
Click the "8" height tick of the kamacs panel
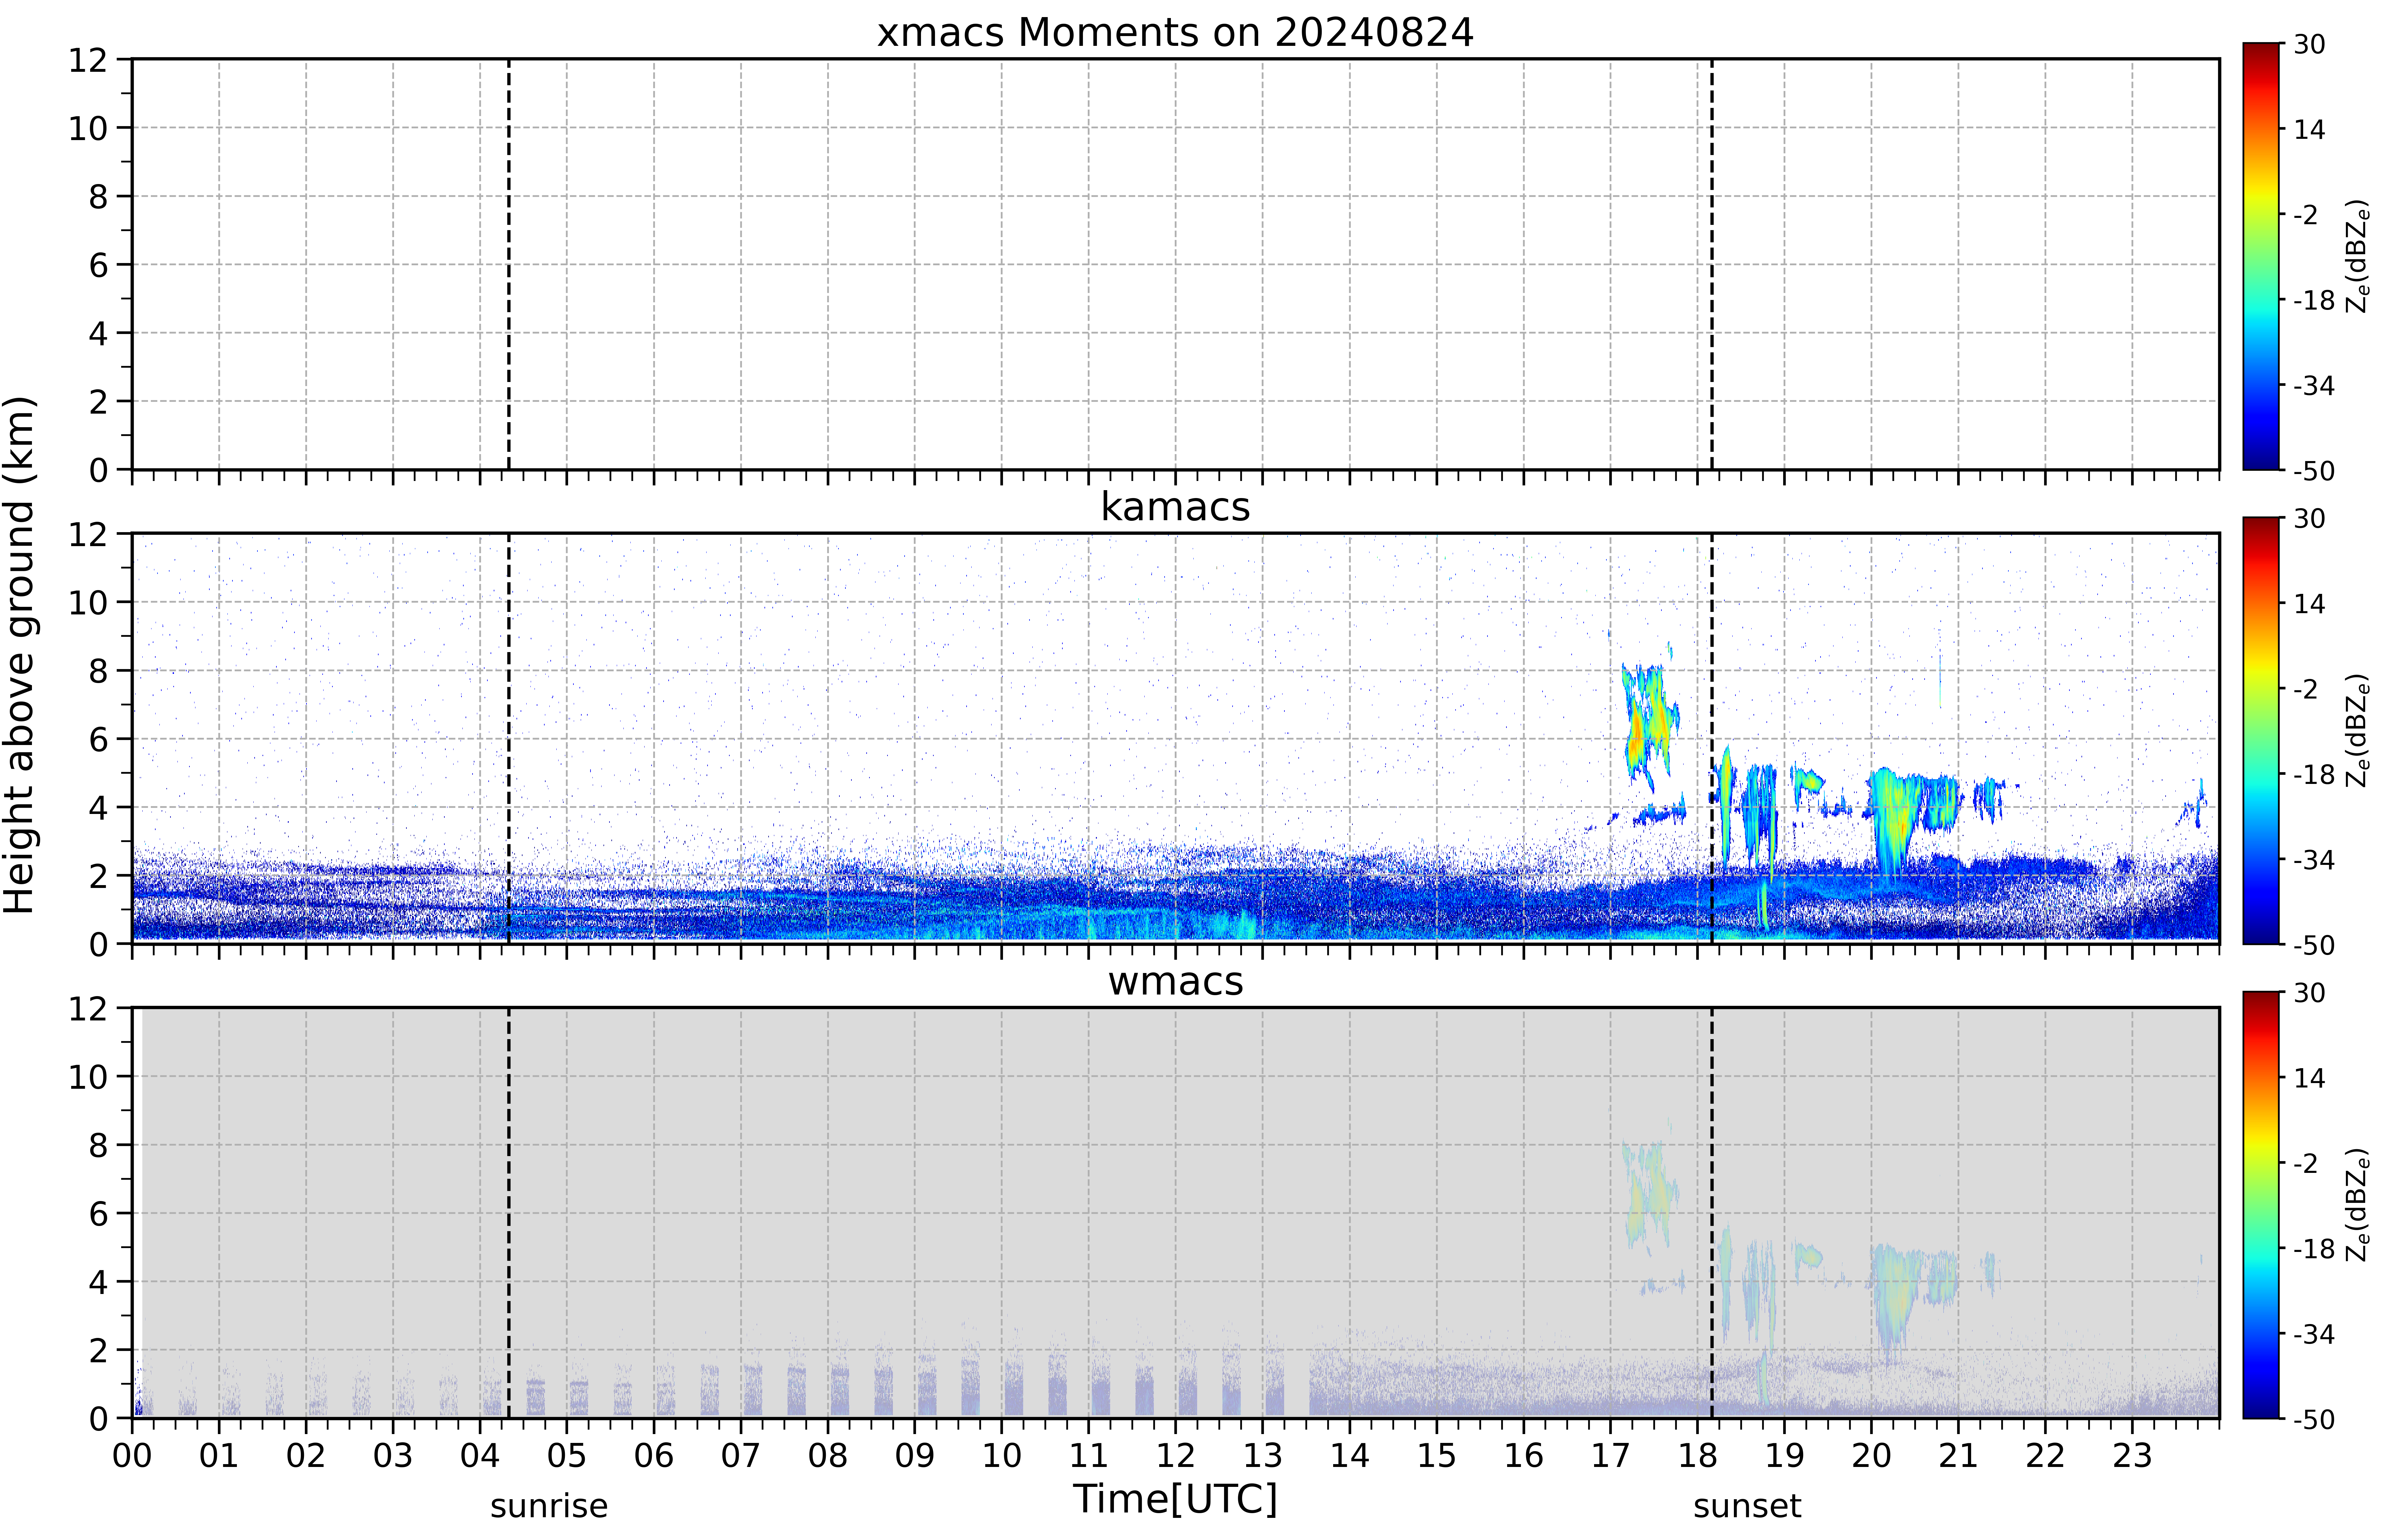click(x=98, y=671)
